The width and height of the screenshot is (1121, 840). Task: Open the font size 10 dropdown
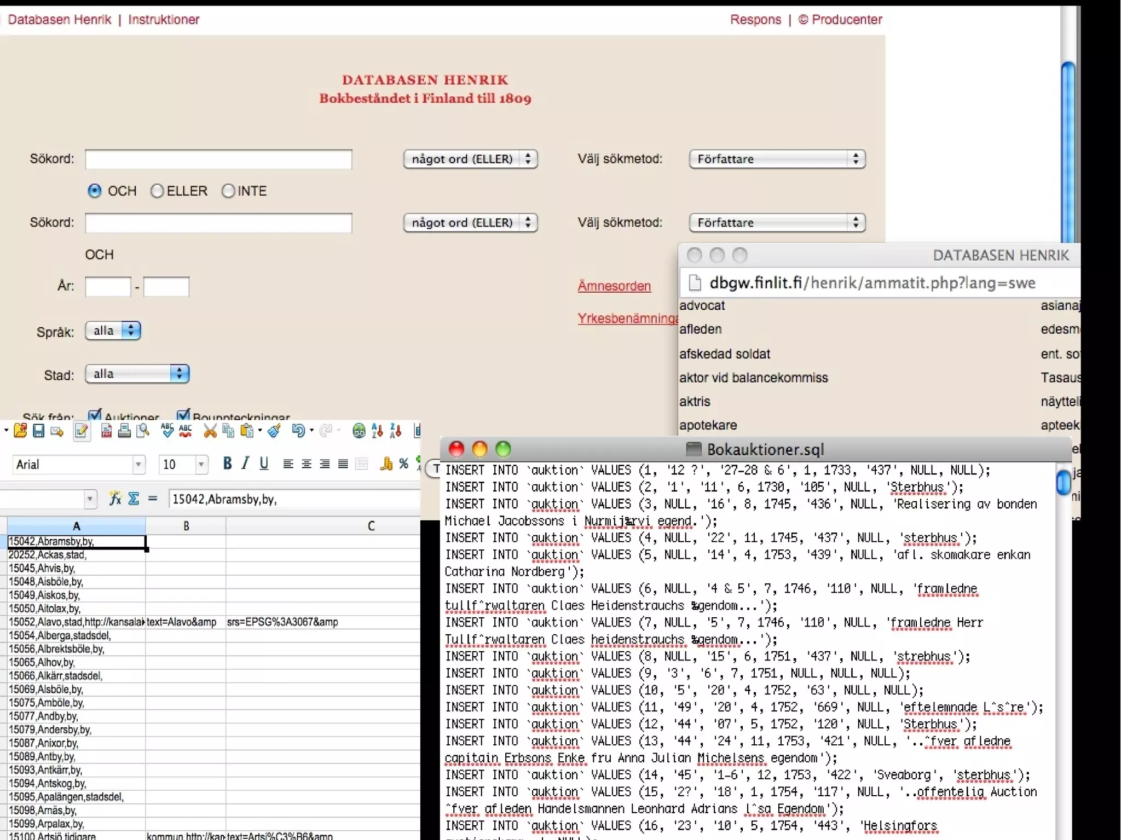point(201,465)
